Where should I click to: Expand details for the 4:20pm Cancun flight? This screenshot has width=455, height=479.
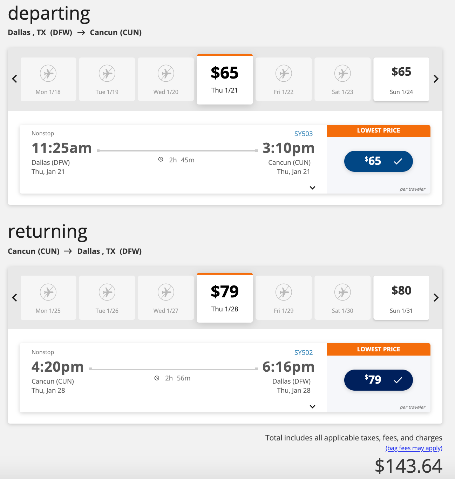pos(312,406)
